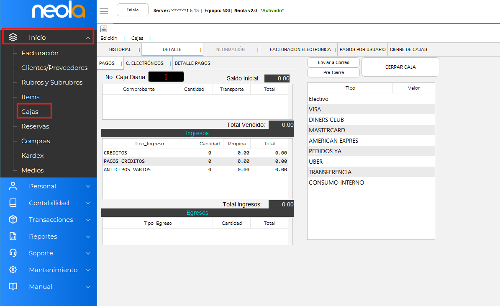Click the Pre-Cierre button
Screen dimensions: 500x306
pyautogui.click(x=333, y=72)
